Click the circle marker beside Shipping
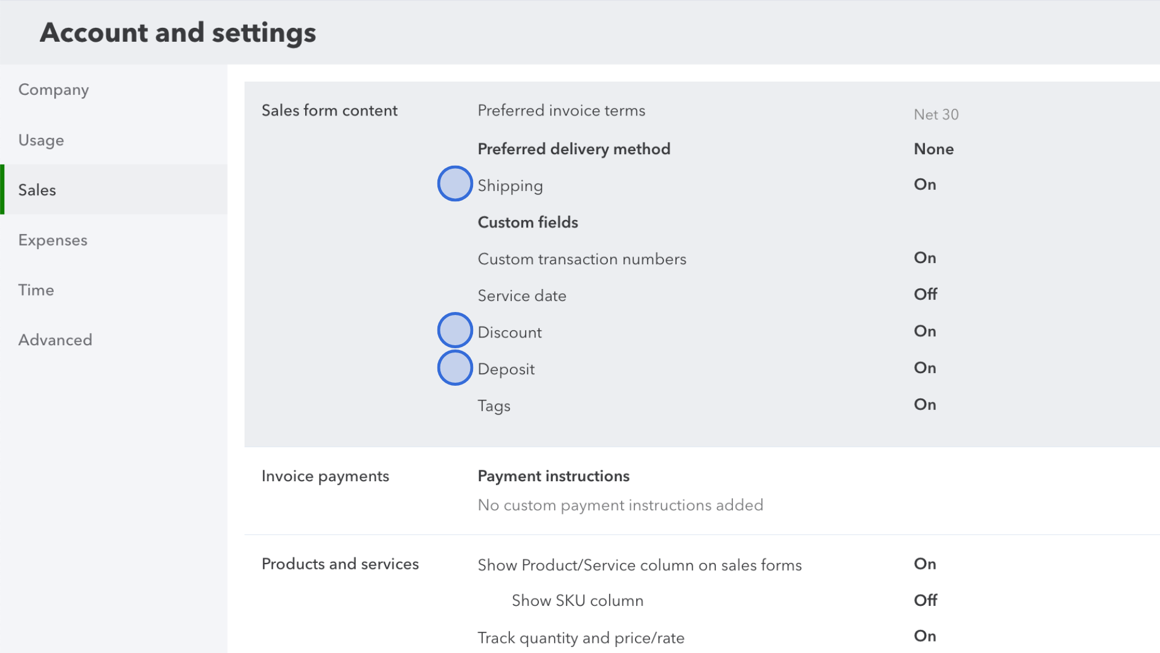Viewport: 1160px width, 653px height. (455, 183)
